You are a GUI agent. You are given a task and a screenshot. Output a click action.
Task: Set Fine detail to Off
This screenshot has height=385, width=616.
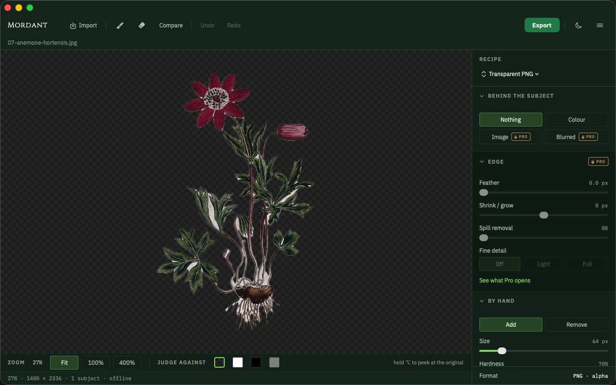tap(500, 264)
